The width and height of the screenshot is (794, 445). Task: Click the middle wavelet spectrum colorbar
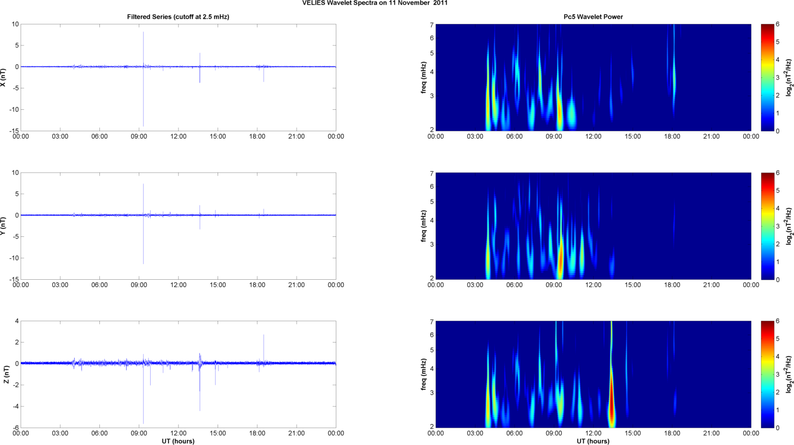tap(767, 226)
